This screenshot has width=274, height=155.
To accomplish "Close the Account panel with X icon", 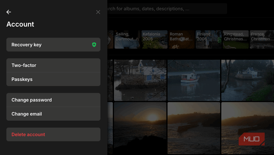I will pyautogui.click(x=98, y=12).
